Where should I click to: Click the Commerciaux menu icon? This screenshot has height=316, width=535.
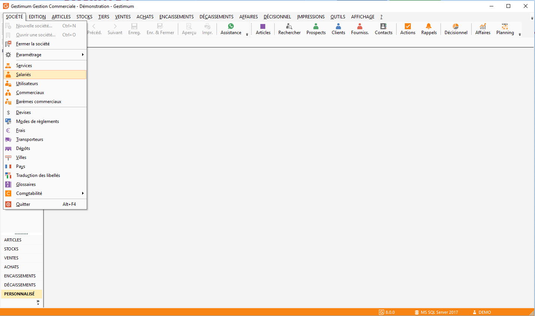[8, 93]
